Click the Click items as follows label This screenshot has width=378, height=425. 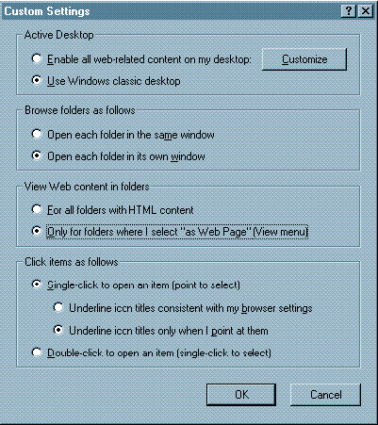coord(72,262)
